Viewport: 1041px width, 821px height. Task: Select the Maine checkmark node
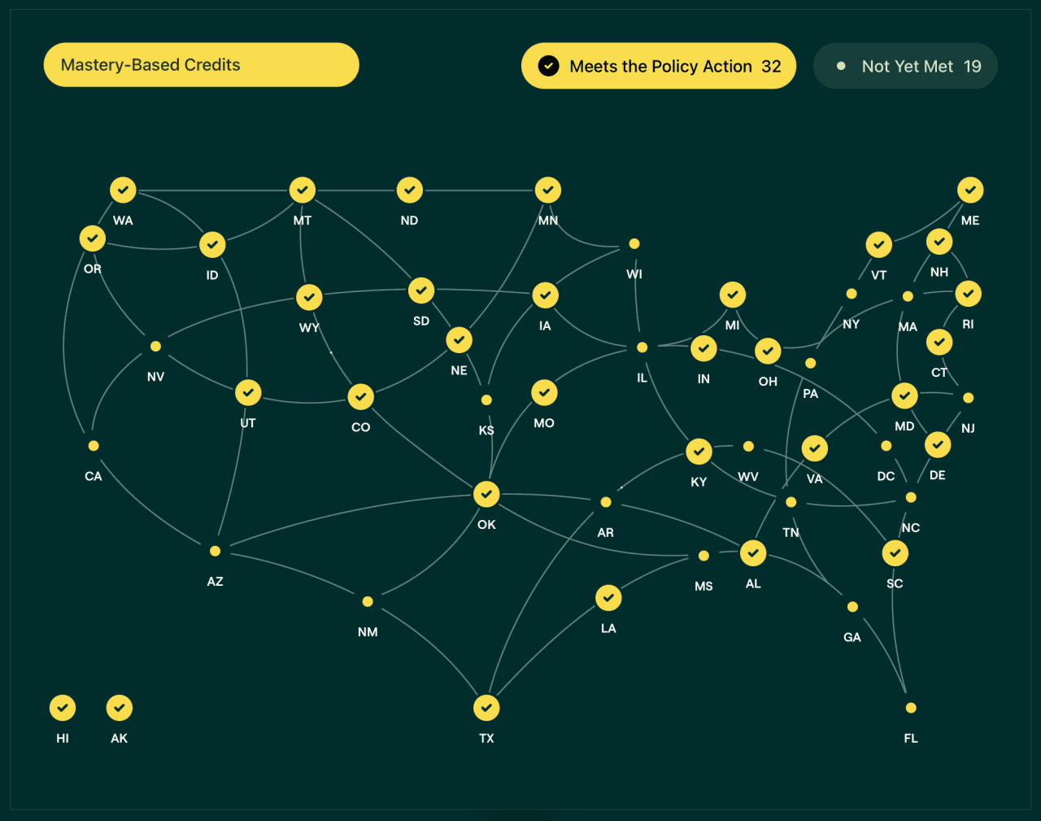969,190
